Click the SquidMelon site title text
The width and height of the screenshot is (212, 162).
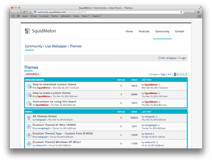pos(44,31)
